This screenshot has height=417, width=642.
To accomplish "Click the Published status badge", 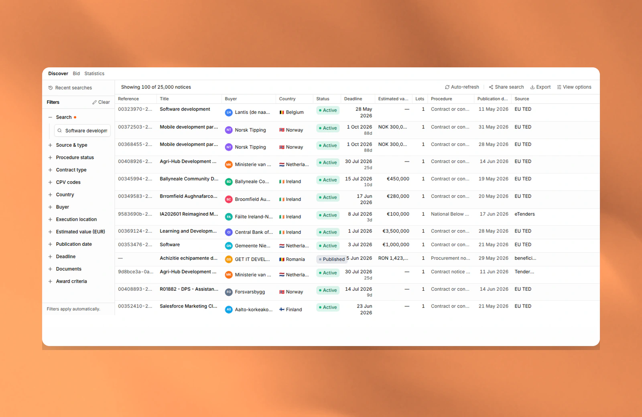I will coord(331,259).
